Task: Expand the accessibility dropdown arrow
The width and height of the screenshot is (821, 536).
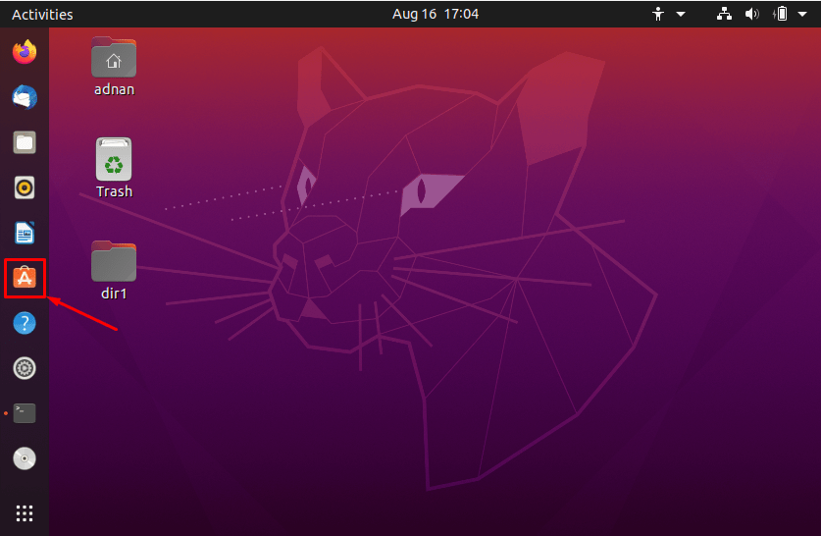Action: point(681,14)
